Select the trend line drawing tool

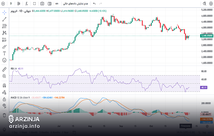pyautogui.click(x=4, y=19)
